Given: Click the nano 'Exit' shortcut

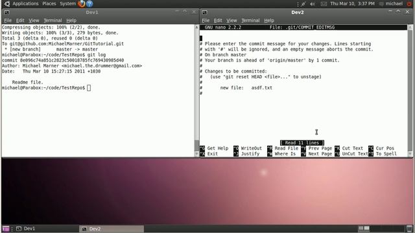Looking at the screenshot, I should [x=209, y=154].
